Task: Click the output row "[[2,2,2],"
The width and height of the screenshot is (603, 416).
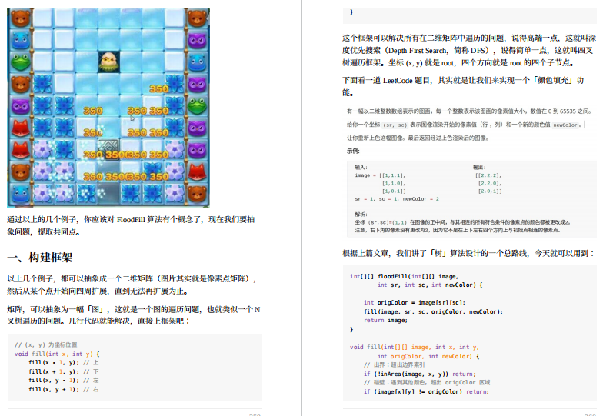Action: [x=488, y=175]
